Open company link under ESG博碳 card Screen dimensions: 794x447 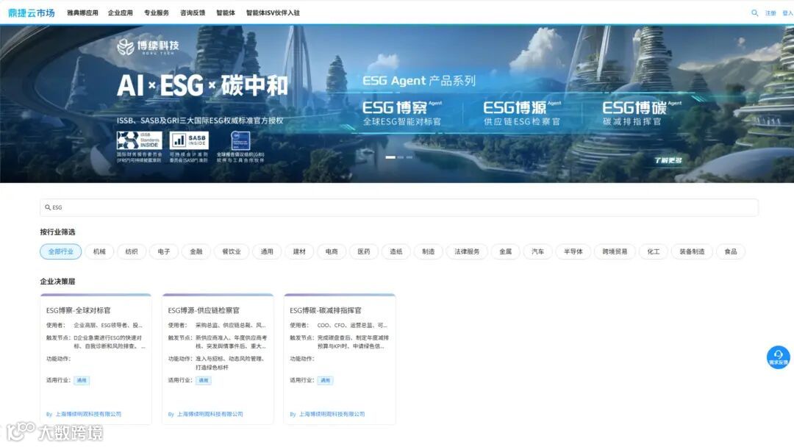coord(332,414)
